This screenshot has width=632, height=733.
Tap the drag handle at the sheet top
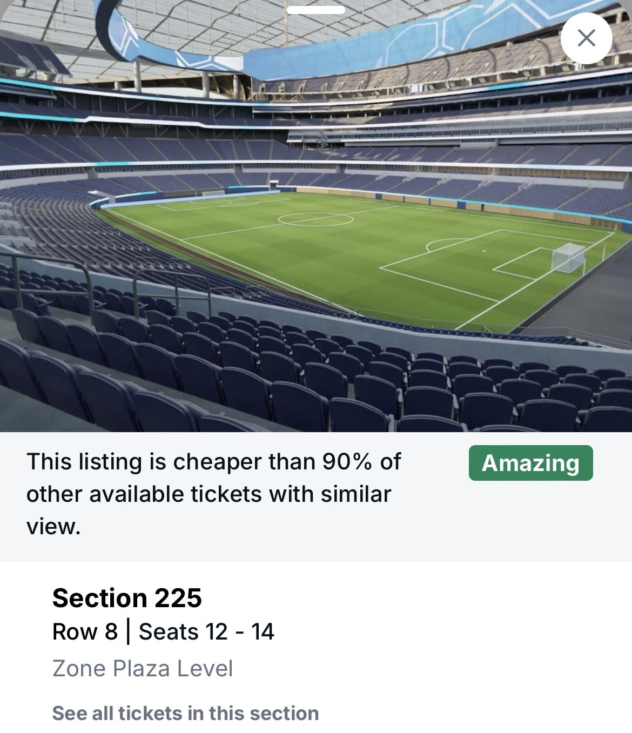tap(316, 10)
